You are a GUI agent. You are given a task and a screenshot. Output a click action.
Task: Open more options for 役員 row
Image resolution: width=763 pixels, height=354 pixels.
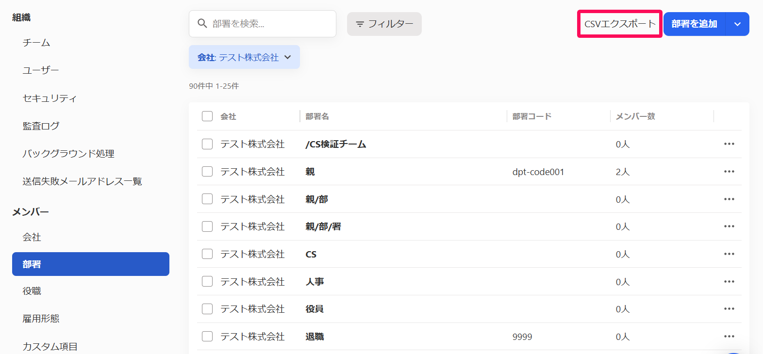(729, 309)
